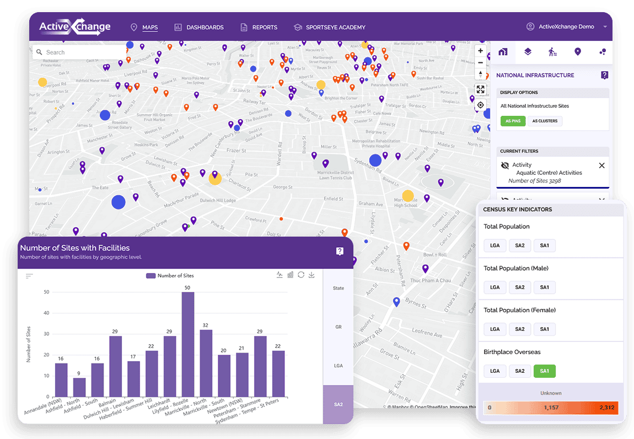
Task: Select LGA for Total Population
Action: [x=495, y=245]
